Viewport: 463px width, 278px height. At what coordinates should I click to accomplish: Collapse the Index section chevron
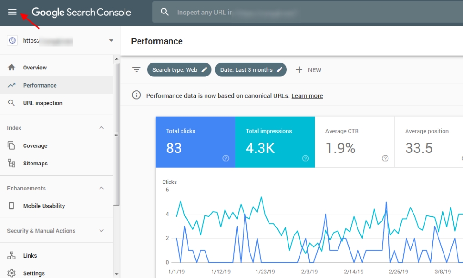pos(101,128)
